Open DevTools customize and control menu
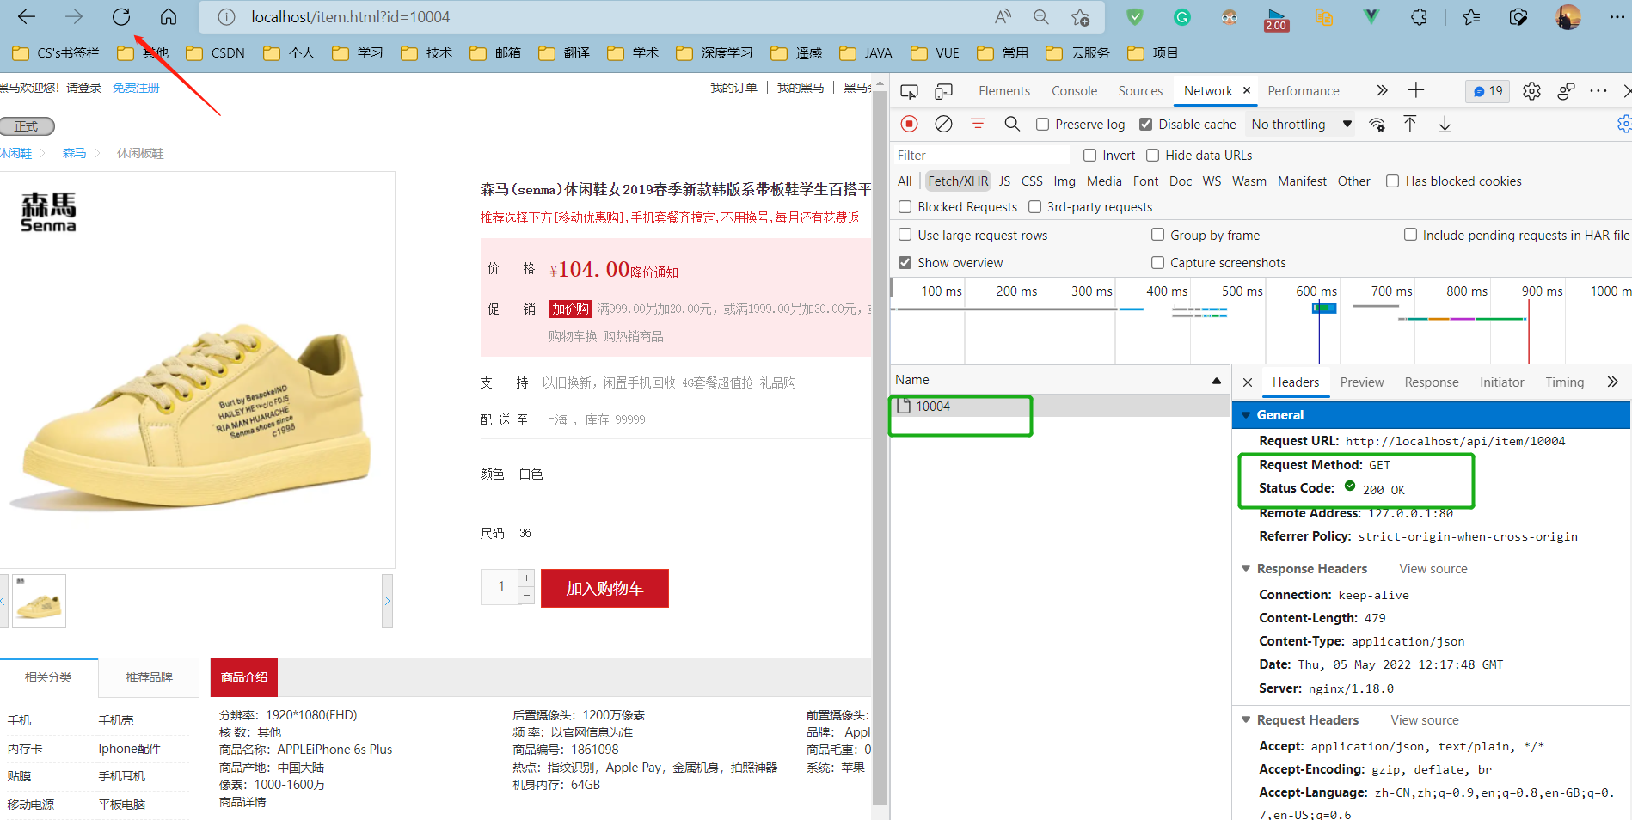This screenshot has height=820, width=1632. pyautogui.click(x=1598, y=91)
